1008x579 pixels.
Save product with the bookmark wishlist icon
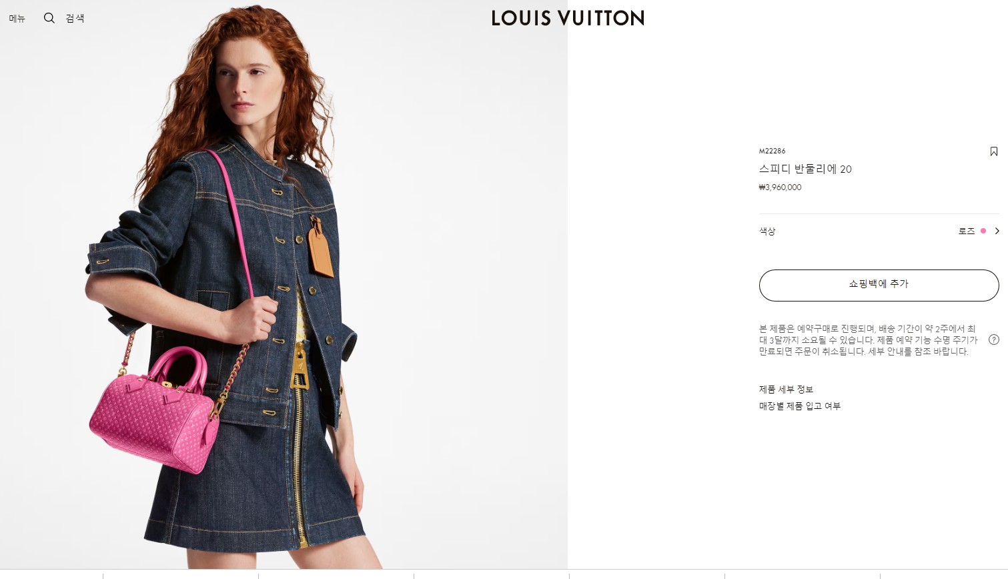[x=993, y=151]
